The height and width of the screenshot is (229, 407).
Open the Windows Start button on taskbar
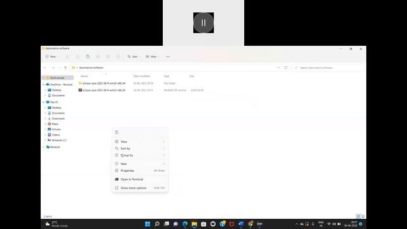tap(148, 224)
